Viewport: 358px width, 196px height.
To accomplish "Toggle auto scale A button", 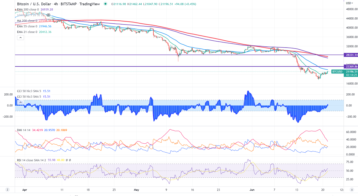I will 351,190.
